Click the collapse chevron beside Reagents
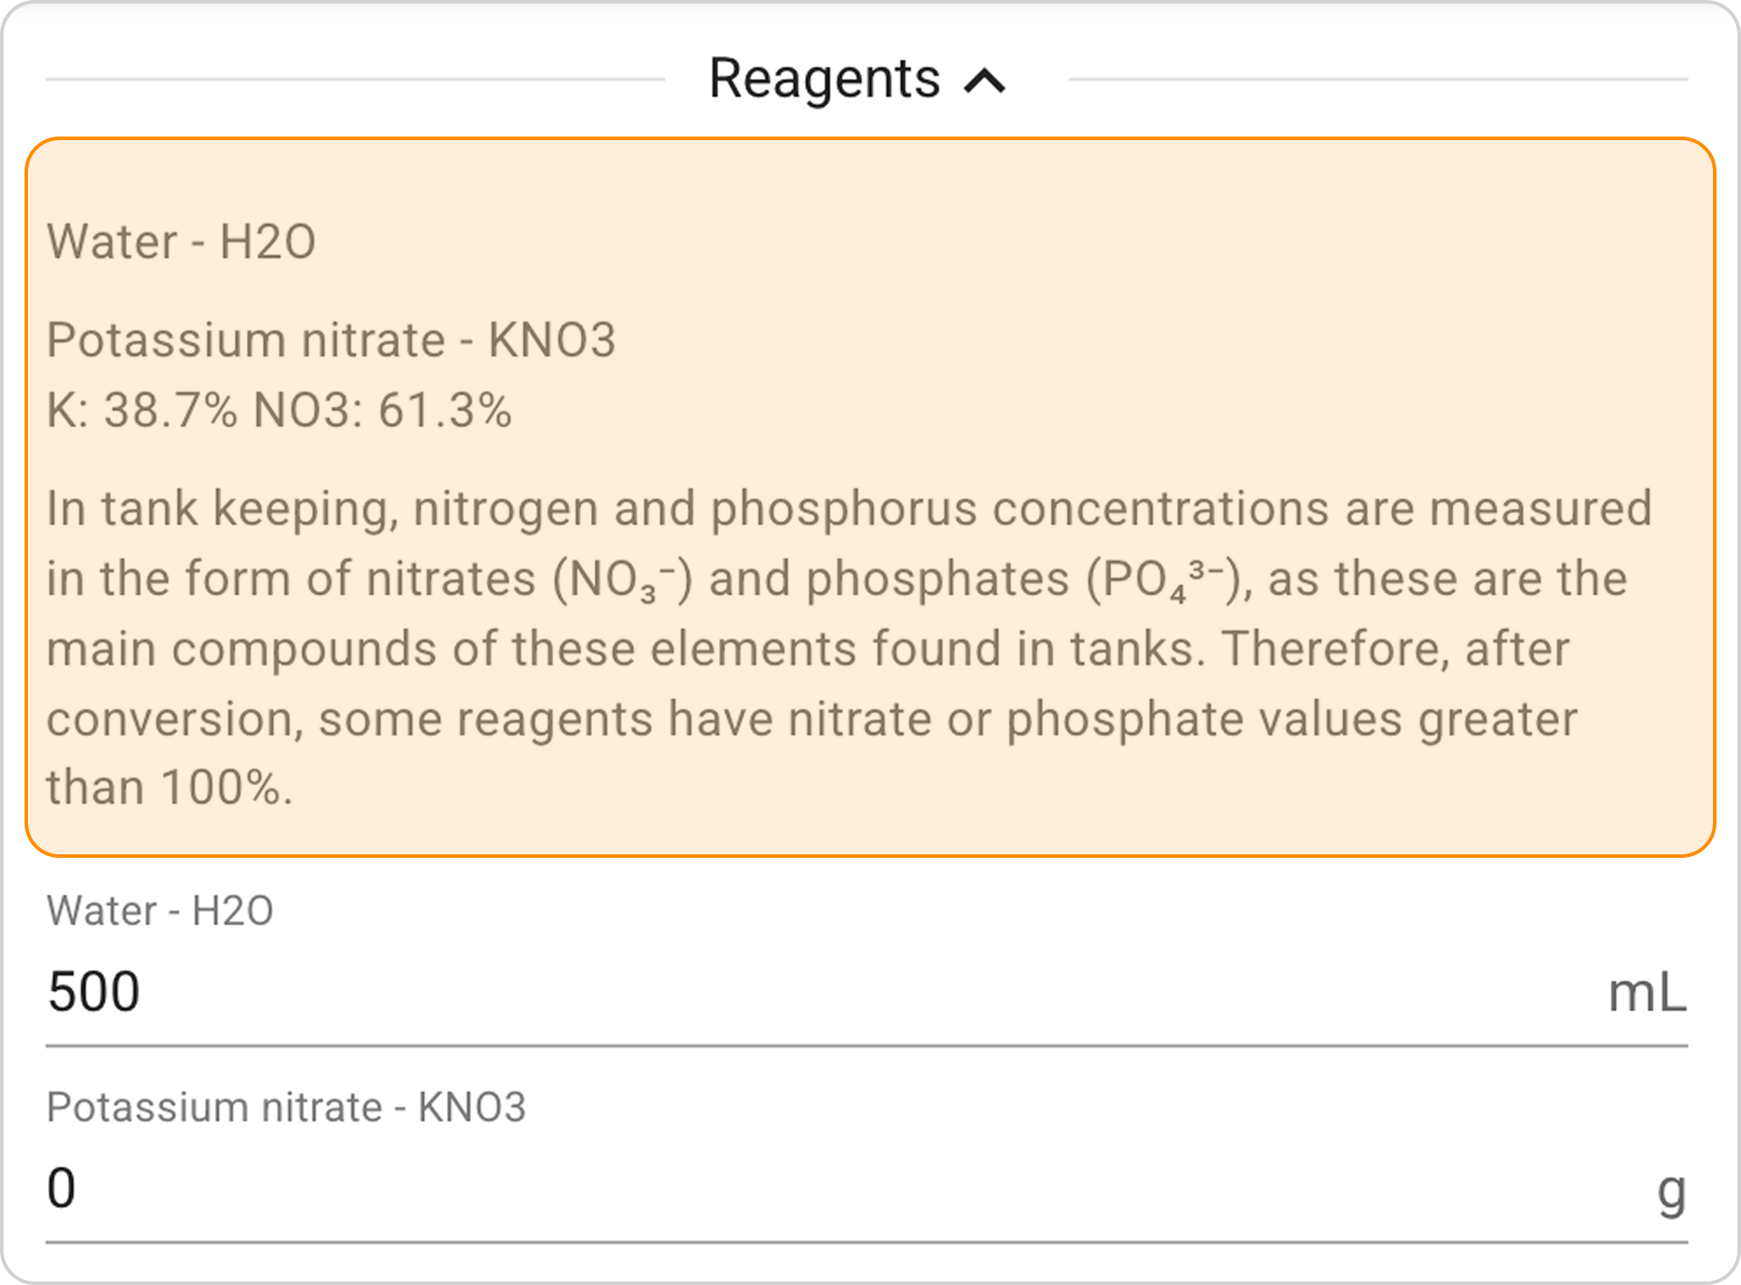 point(984,81)
